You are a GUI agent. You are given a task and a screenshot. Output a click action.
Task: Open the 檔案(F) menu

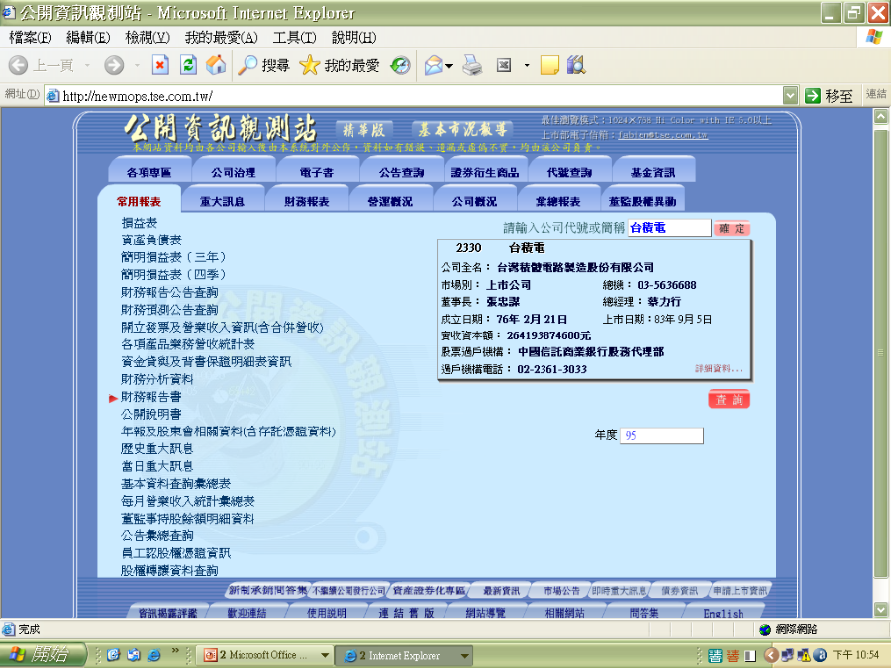30,38
